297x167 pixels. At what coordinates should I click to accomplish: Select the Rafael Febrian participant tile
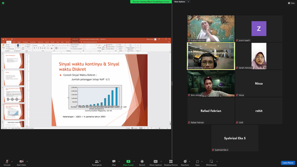[x=211, y=111]
